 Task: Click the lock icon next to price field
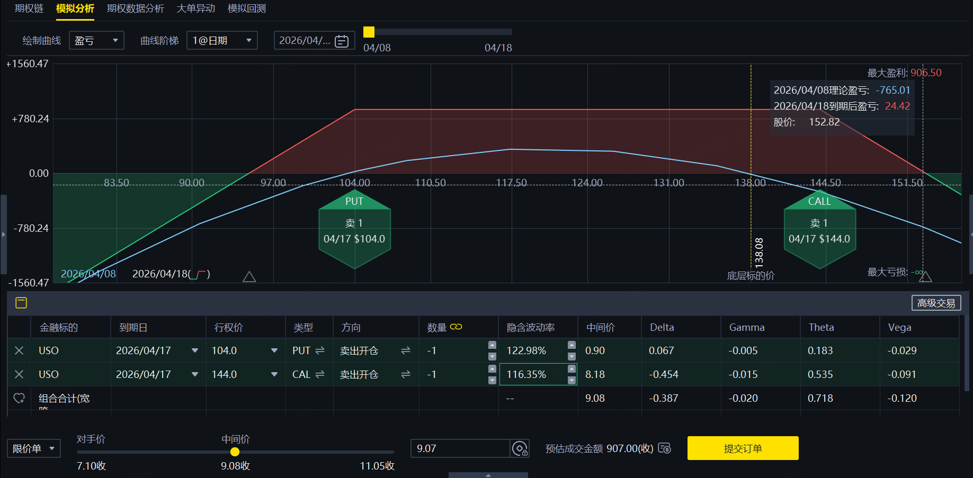pos(520,449)
